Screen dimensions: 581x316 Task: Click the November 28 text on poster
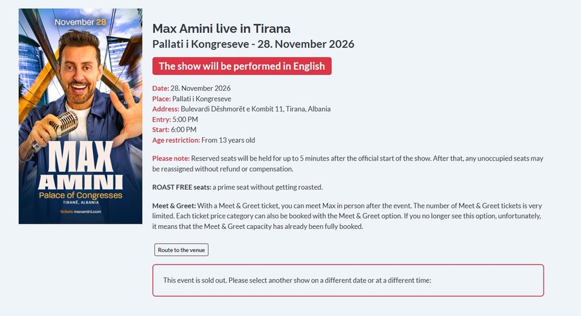[x=81, y=22]
